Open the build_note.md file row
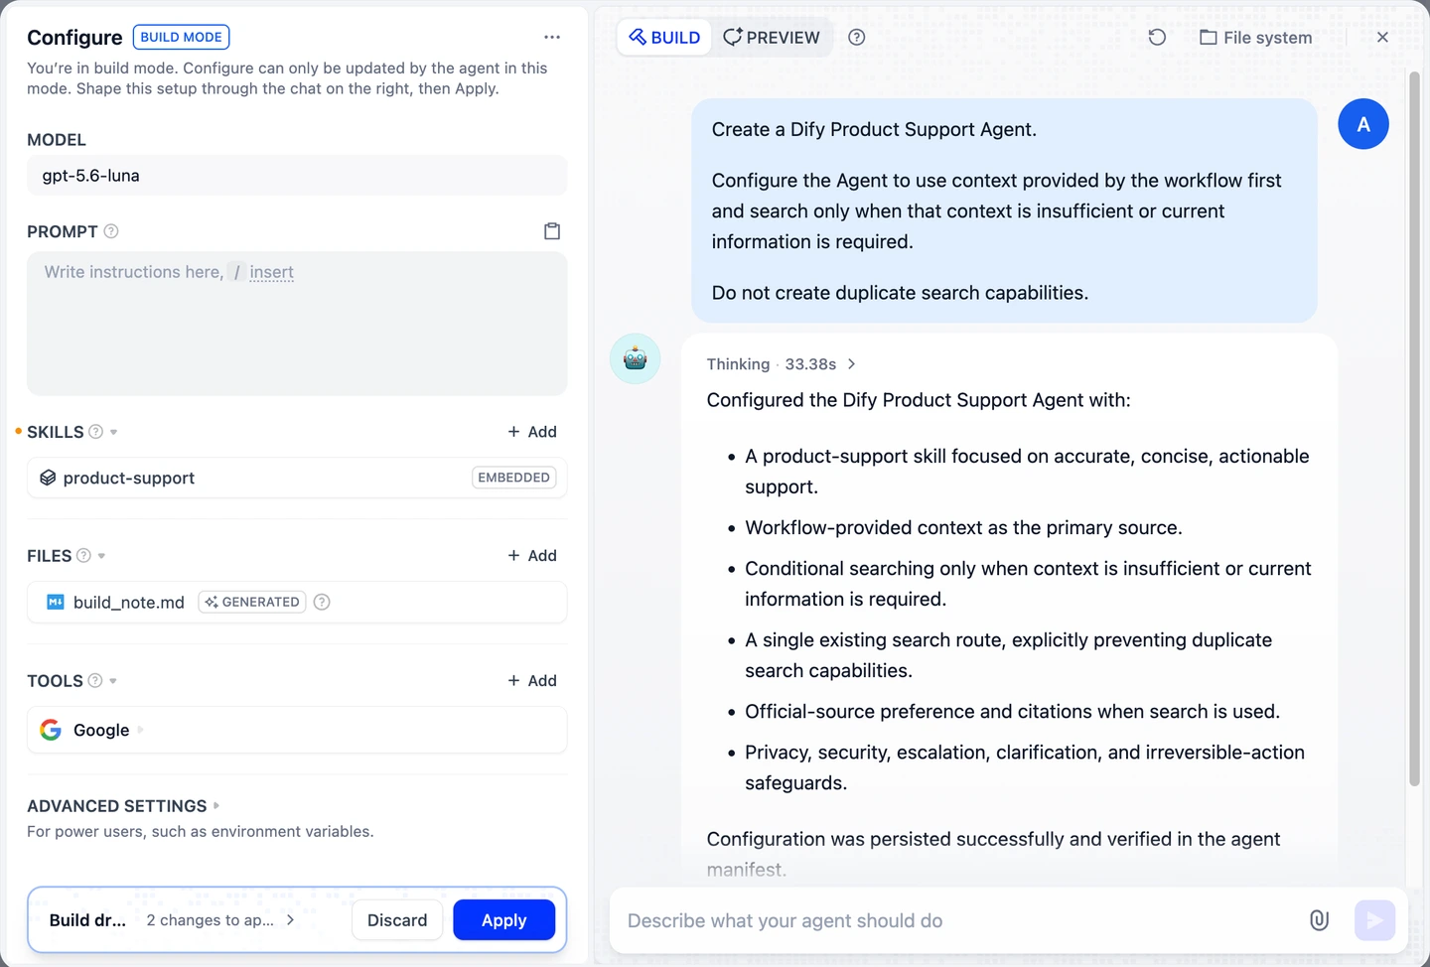 (297, 602)
